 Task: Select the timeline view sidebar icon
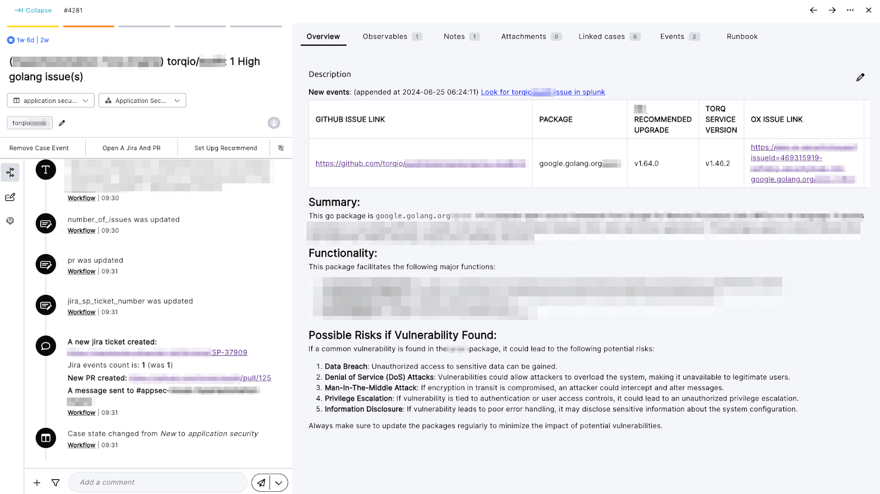pyautogui.click(x=10, y=172)
